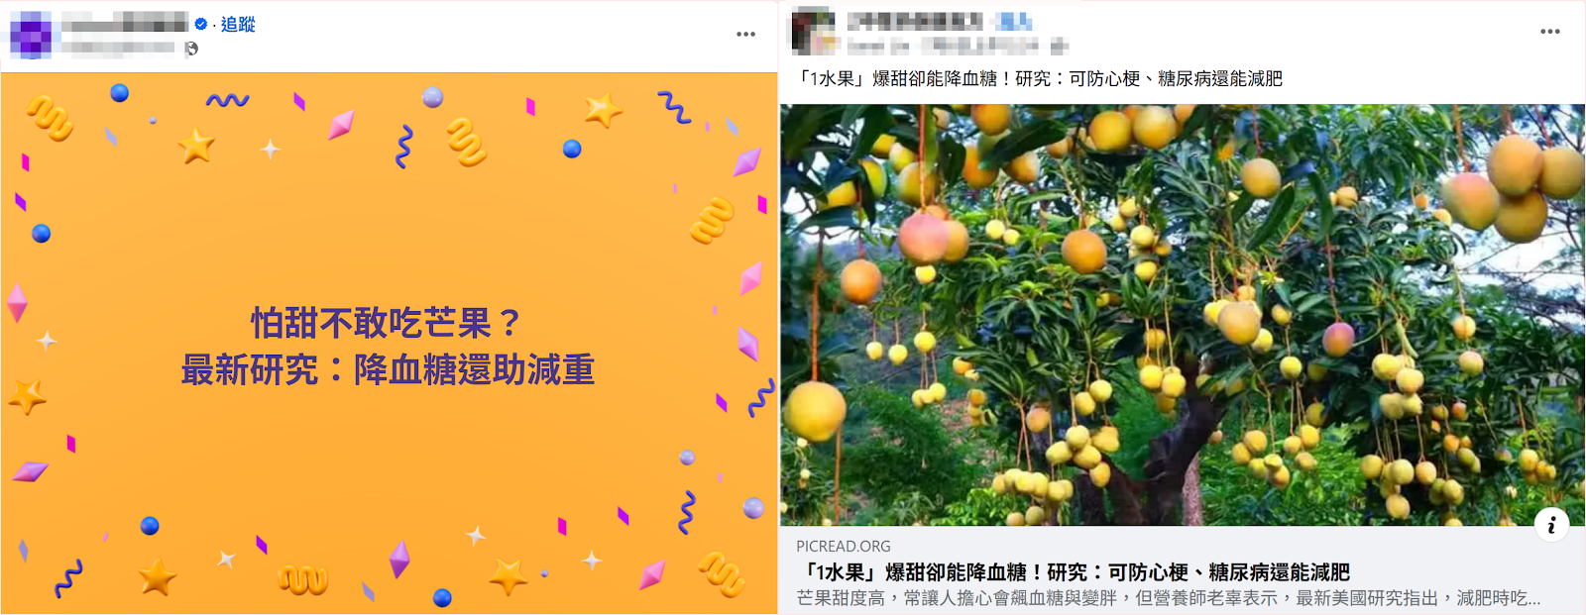Open the blurred page name beside the verified badge

click(x=125, y=23)
